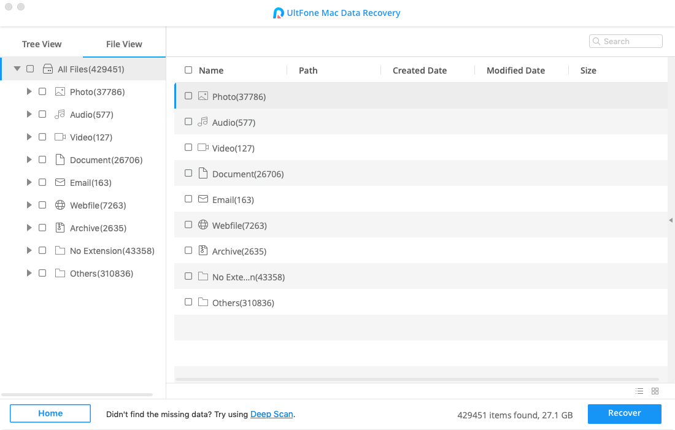Click the No Exte...n folder icon in list
This screenshot has height=430, width=675.
coord(202,276)
